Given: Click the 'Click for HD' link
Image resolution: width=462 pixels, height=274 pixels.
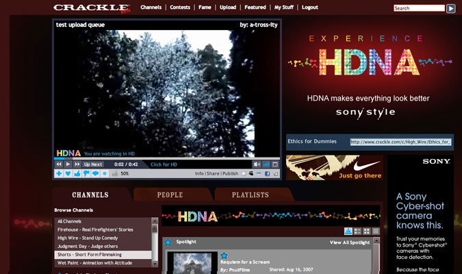Looking at the screenshot, I should coord(164,164).
